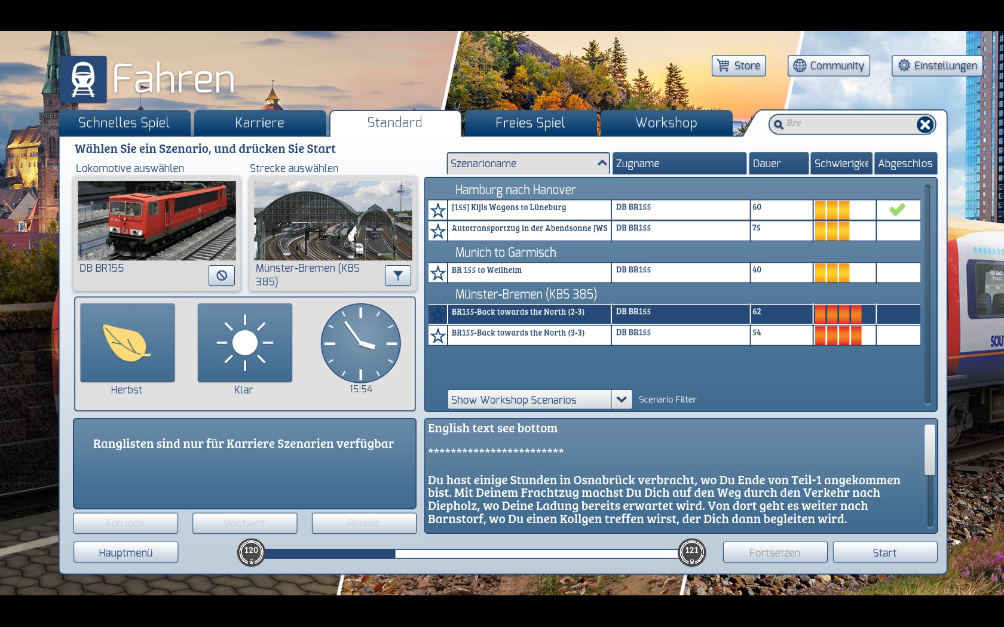This screenshot has height=627, width=1004.
Task: Favorite star for BR 155 to Weilheim
Action: coord(438,273)
